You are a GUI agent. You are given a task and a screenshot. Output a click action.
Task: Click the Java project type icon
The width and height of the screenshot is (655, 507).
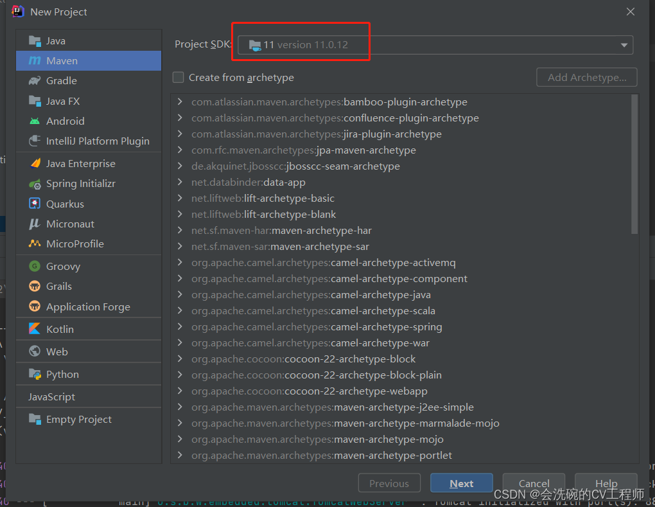tap(35, 41)
